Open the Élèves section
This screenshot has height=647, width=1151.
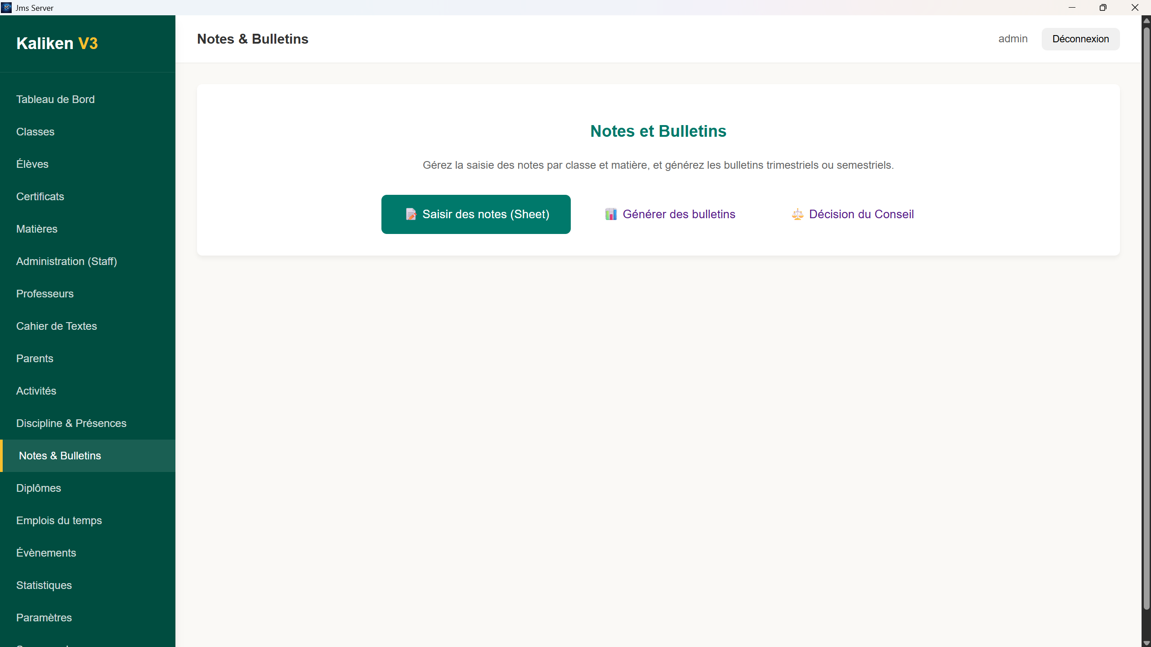32,164
